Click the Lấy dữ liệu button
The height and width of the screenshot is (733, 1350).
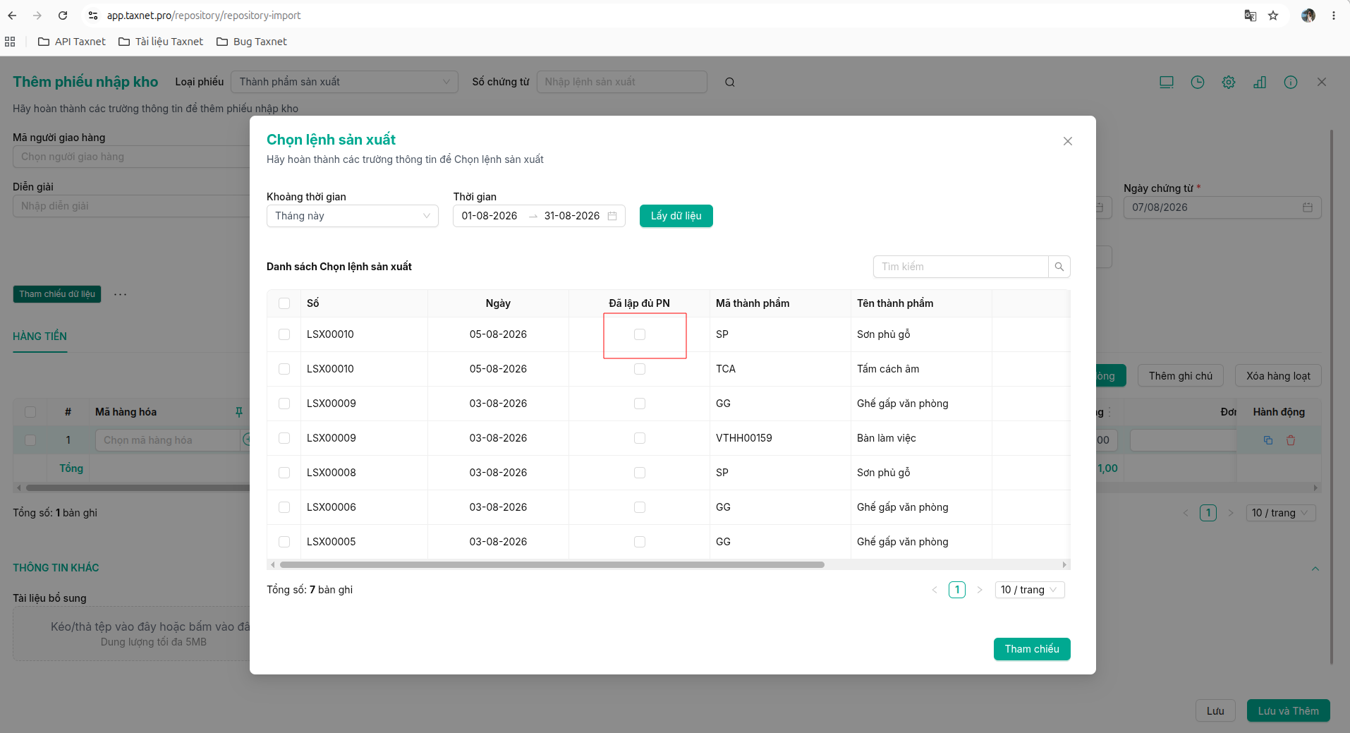click(x=676, y=216)
